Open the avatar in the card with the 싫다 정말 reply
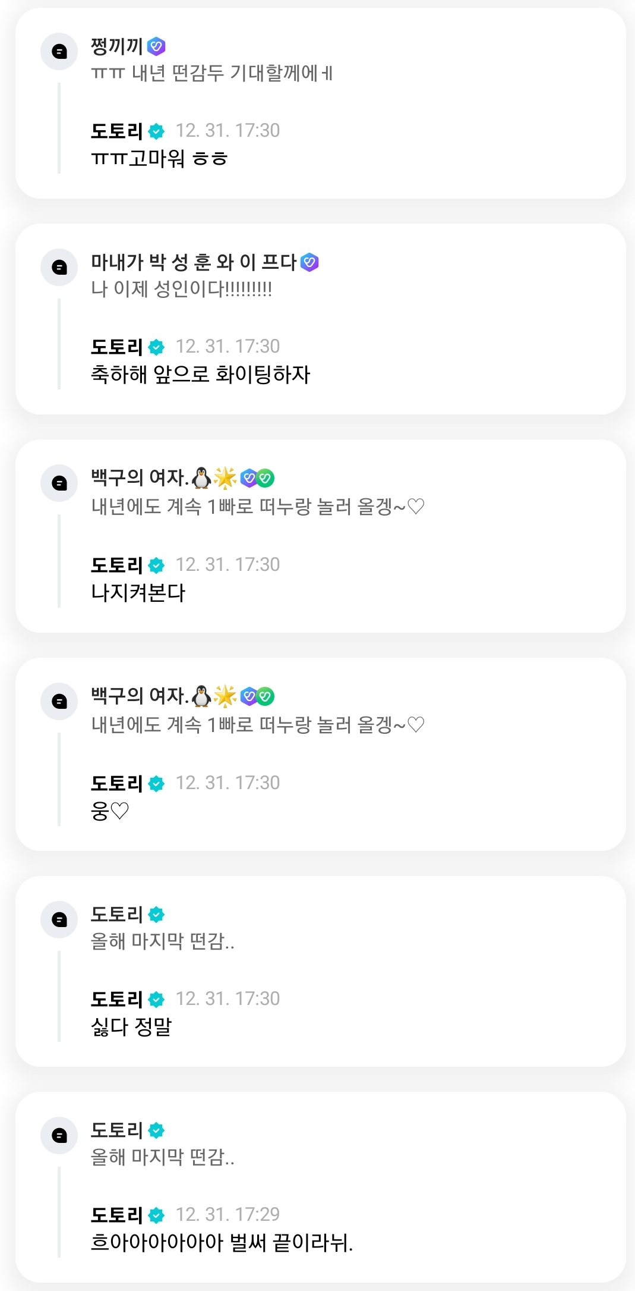The height and width of the screenshot is (1291, 635). (59, 920)
